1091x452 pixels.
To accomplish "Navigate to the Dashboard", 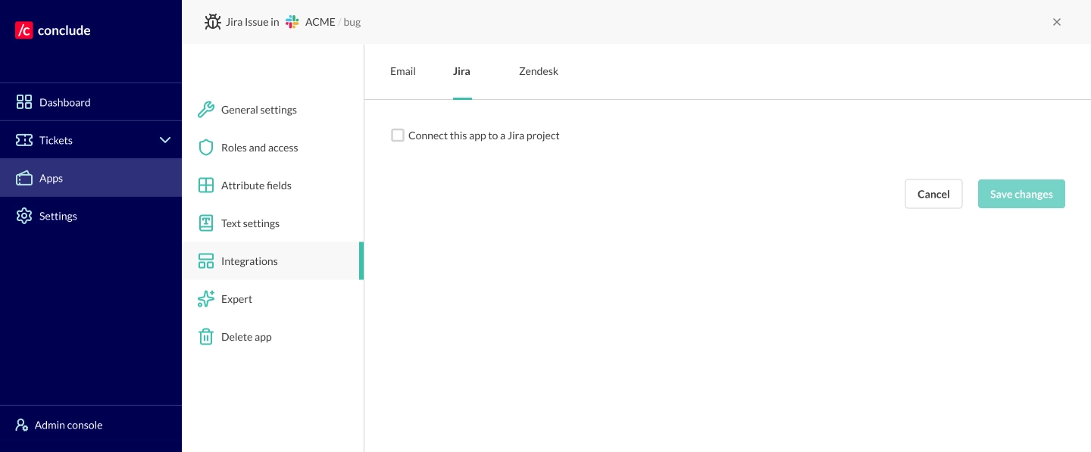I will point(64,101).
